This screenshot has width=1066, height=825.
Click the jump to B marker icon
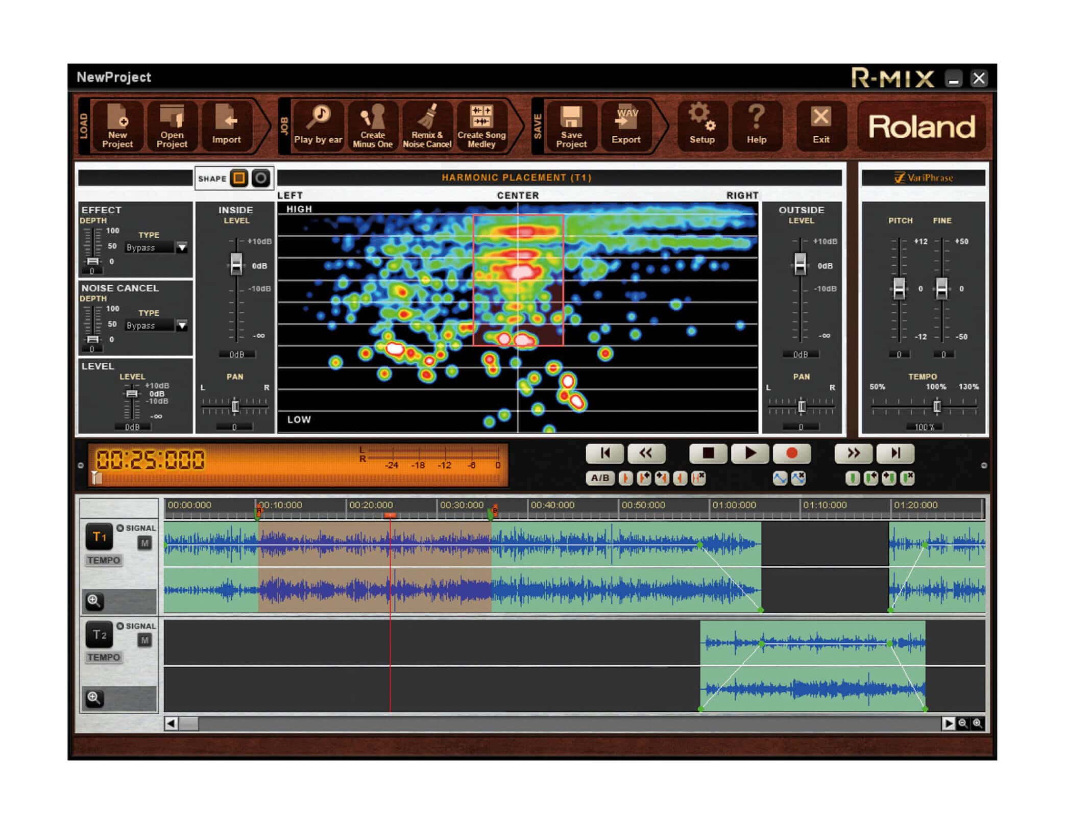point(662,478)
